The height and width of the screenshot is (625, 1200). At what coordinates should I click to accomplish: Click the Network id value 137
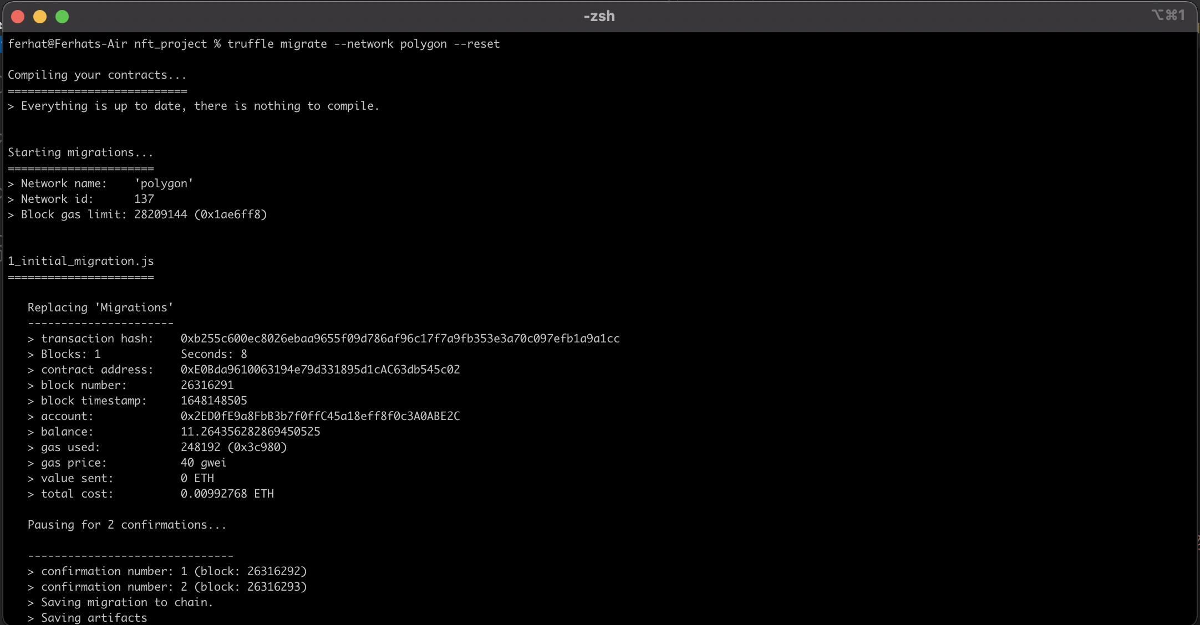coord(144,199)
